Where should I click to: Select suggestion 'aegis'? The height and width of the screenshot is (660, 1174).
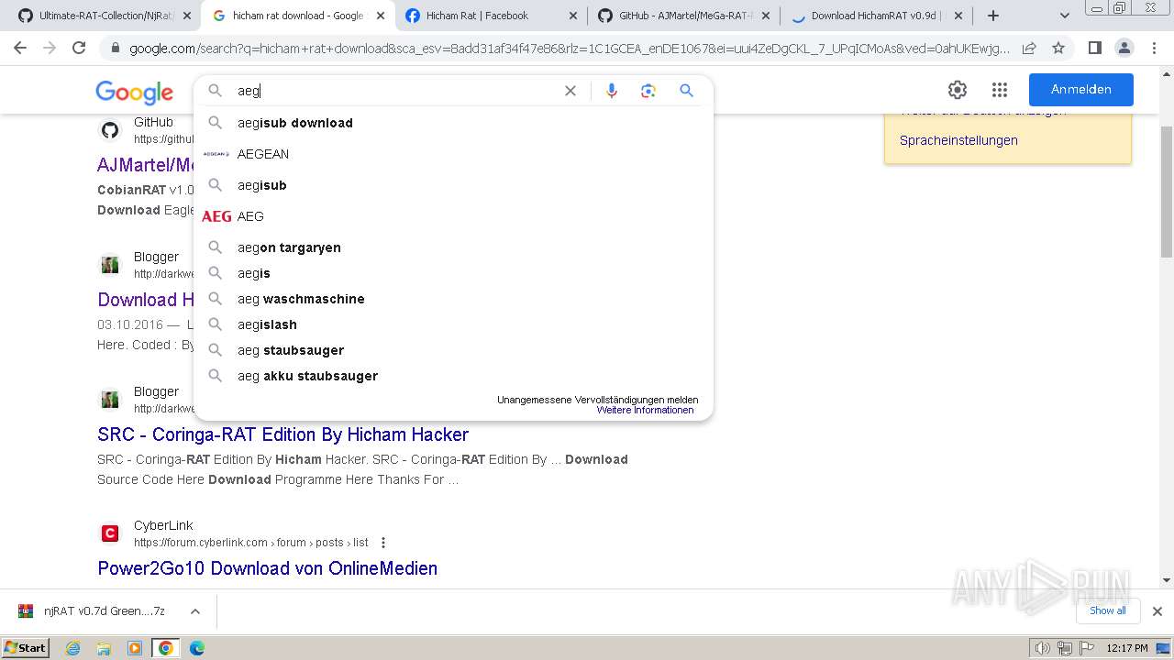point(453,273)
